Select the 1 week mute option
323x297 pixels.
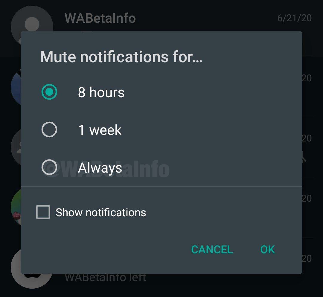tap(50, 130)
